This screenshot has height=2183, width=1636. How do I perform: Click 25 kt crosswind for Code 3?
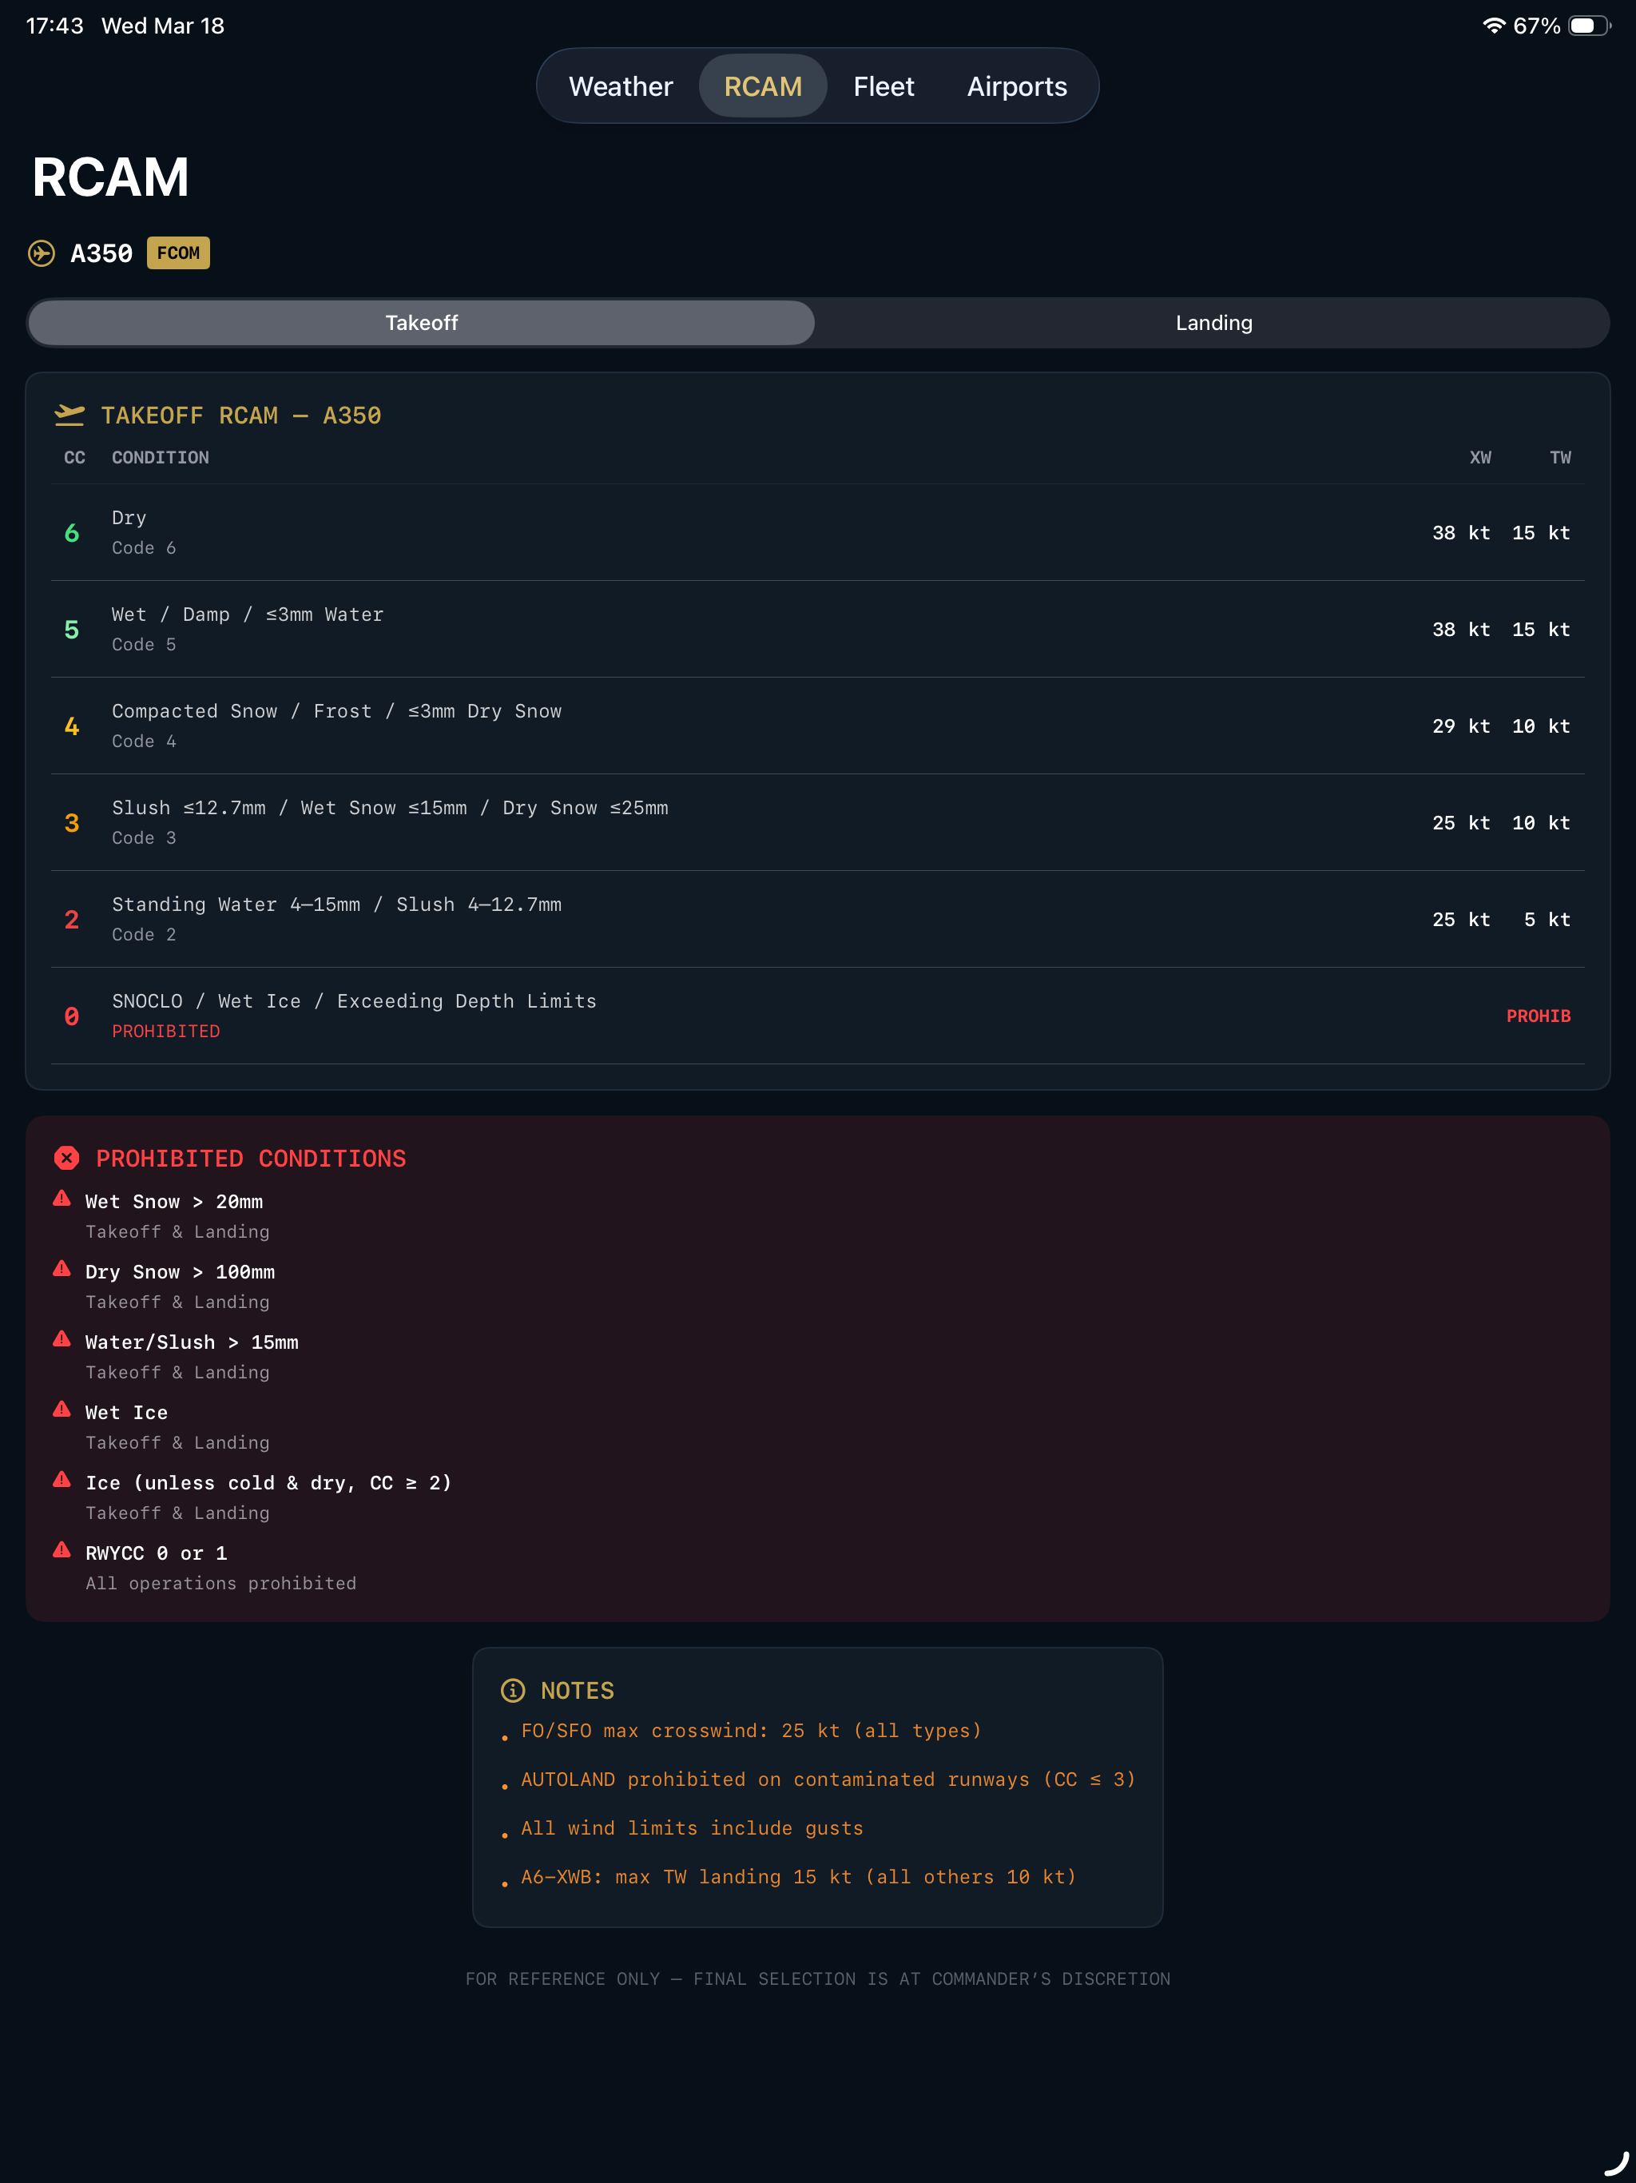coord(1461,823)
